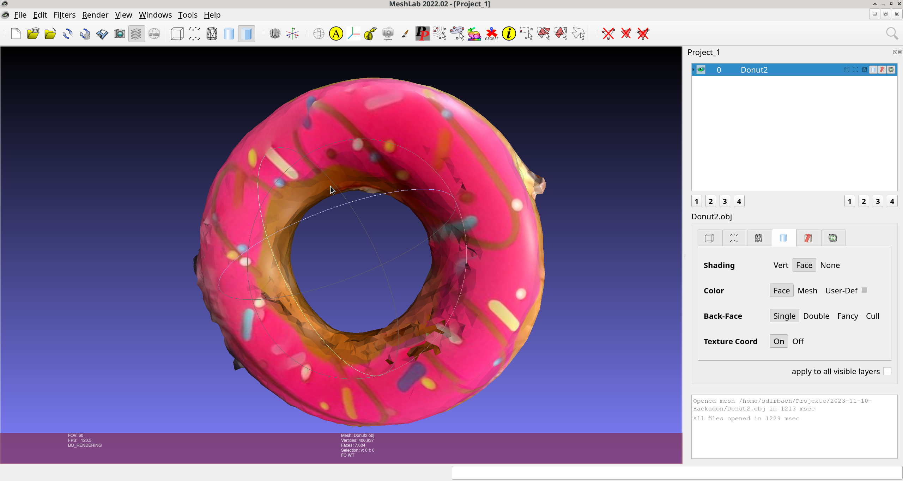Set Shading to Vert

point(781,265)
